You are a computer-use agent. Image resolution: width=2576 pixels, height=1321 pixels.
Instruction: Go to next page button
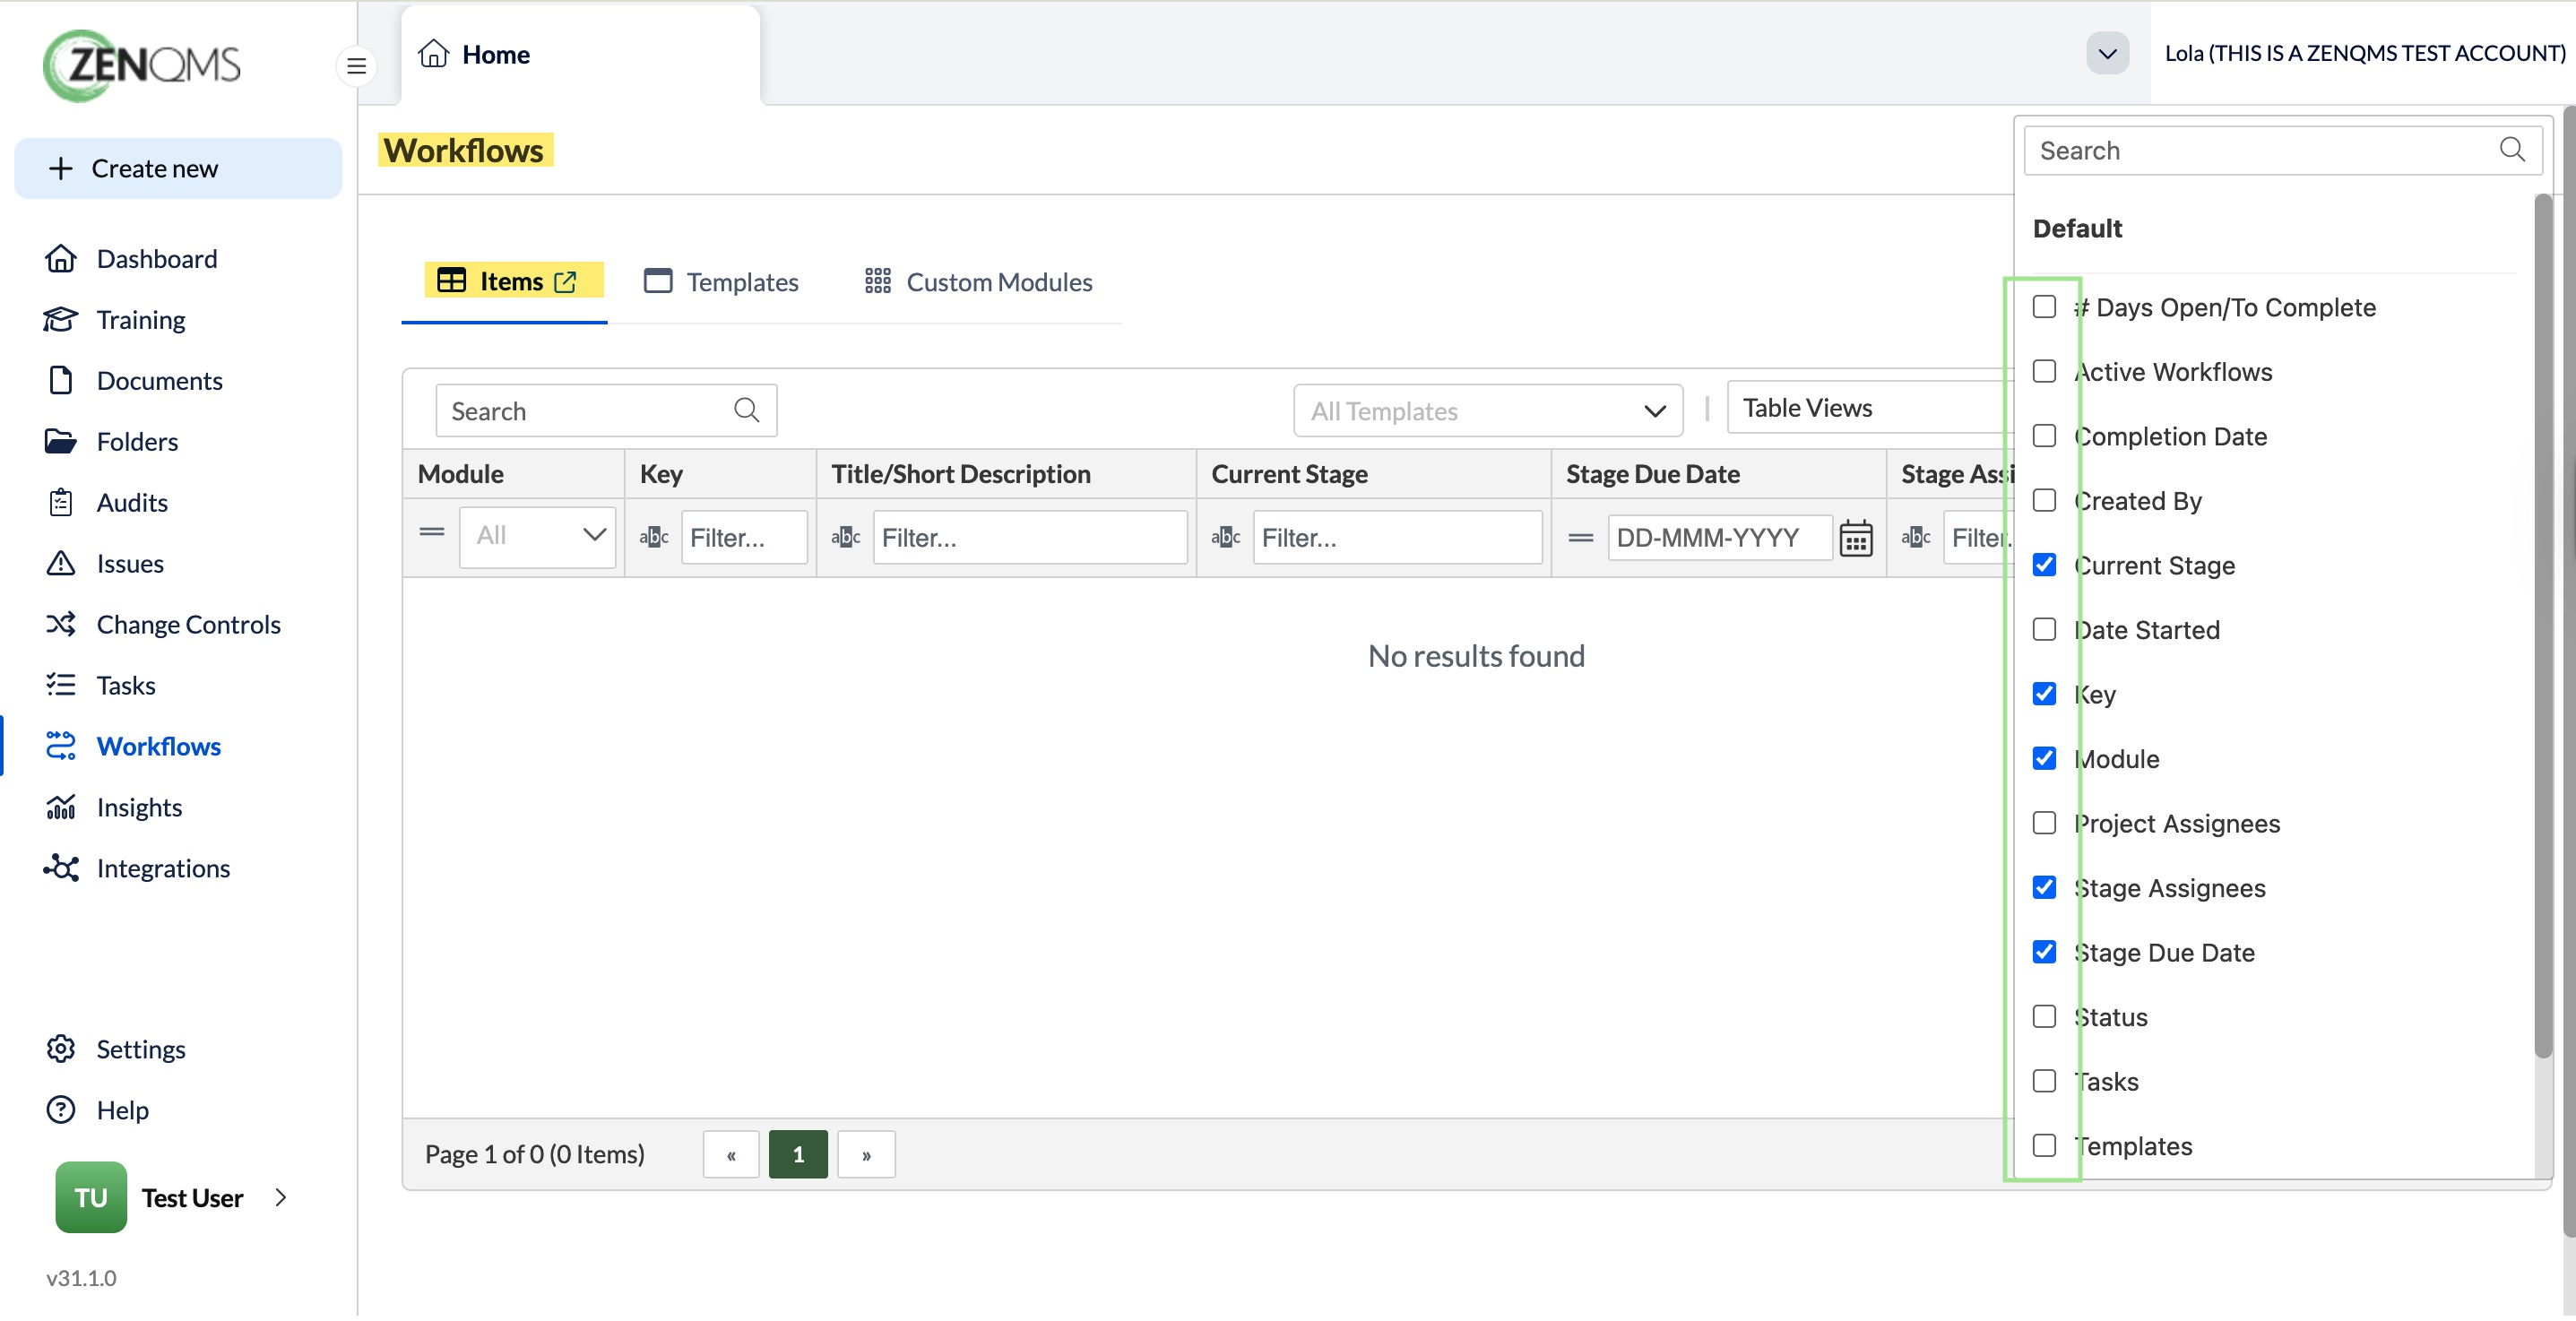[866, 1156]
